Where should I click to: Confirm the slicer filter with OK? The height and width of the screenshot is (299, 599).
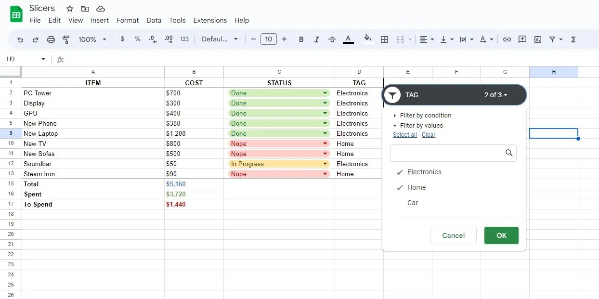point(501,235)
